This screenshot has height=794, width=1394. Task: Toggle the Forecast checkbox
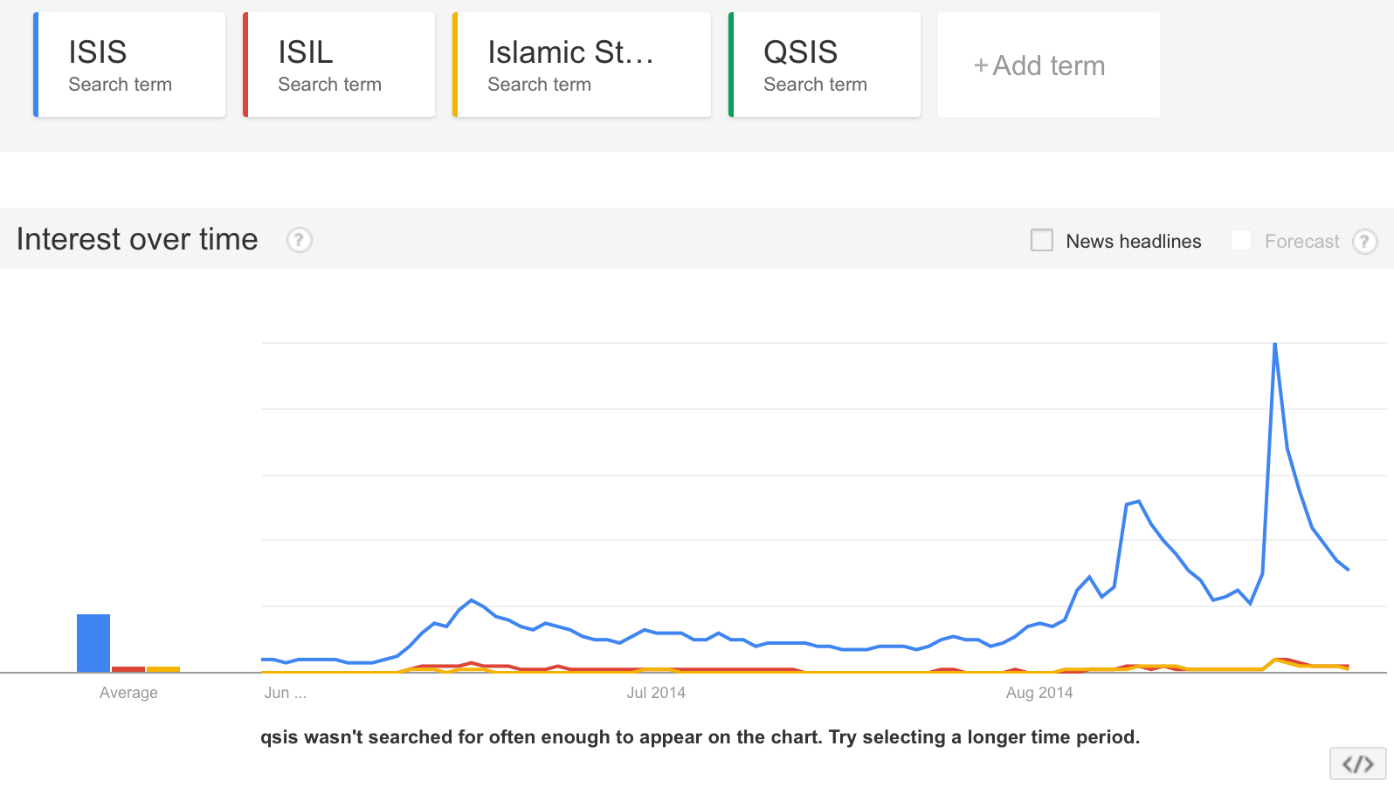pyautogui.click(x=1241, y=240)
